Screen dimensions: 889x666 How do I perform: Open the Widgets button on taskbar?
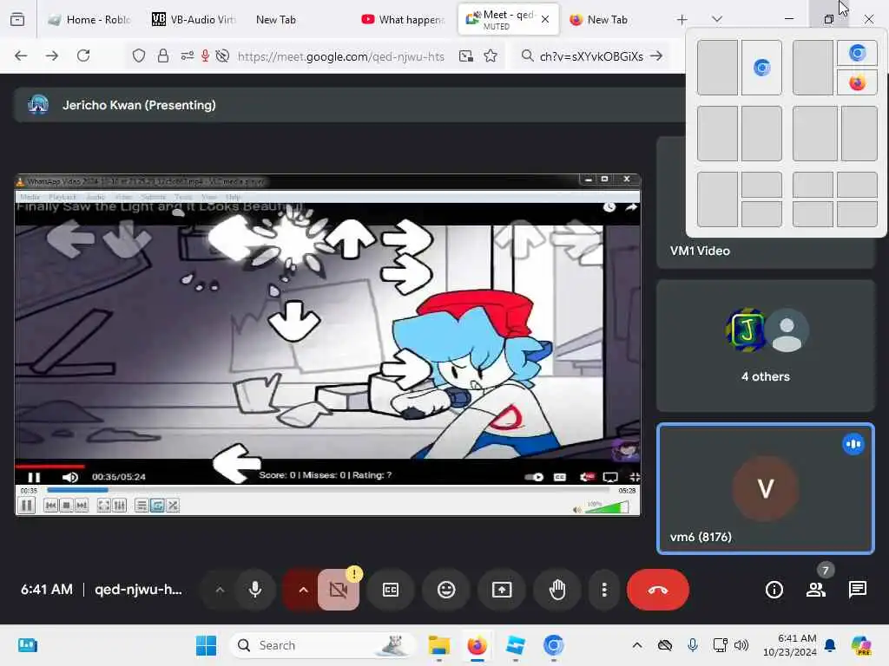[x=28, y=645]
